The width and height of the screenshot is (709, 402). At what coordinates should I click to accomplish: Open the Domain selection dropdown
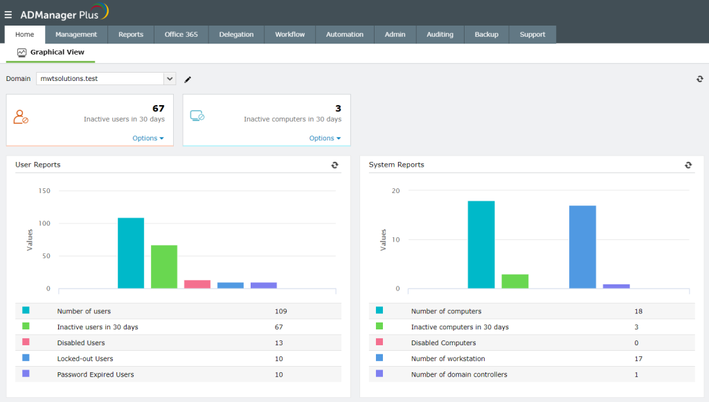(170, 78)
